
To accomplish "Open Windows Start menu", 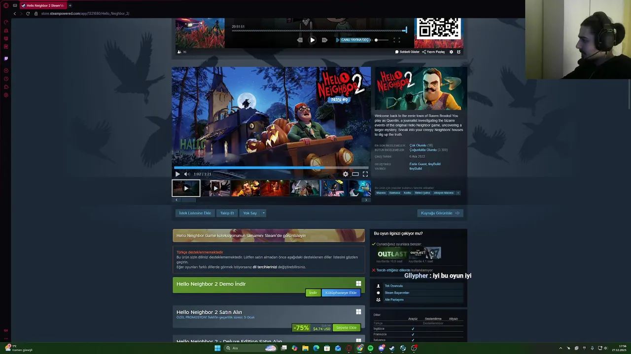I will tap(217, 348).
